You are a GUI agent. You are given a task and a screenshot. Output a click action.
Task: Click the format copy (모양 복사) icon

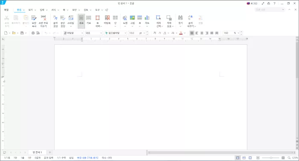[x=34, y=18]
